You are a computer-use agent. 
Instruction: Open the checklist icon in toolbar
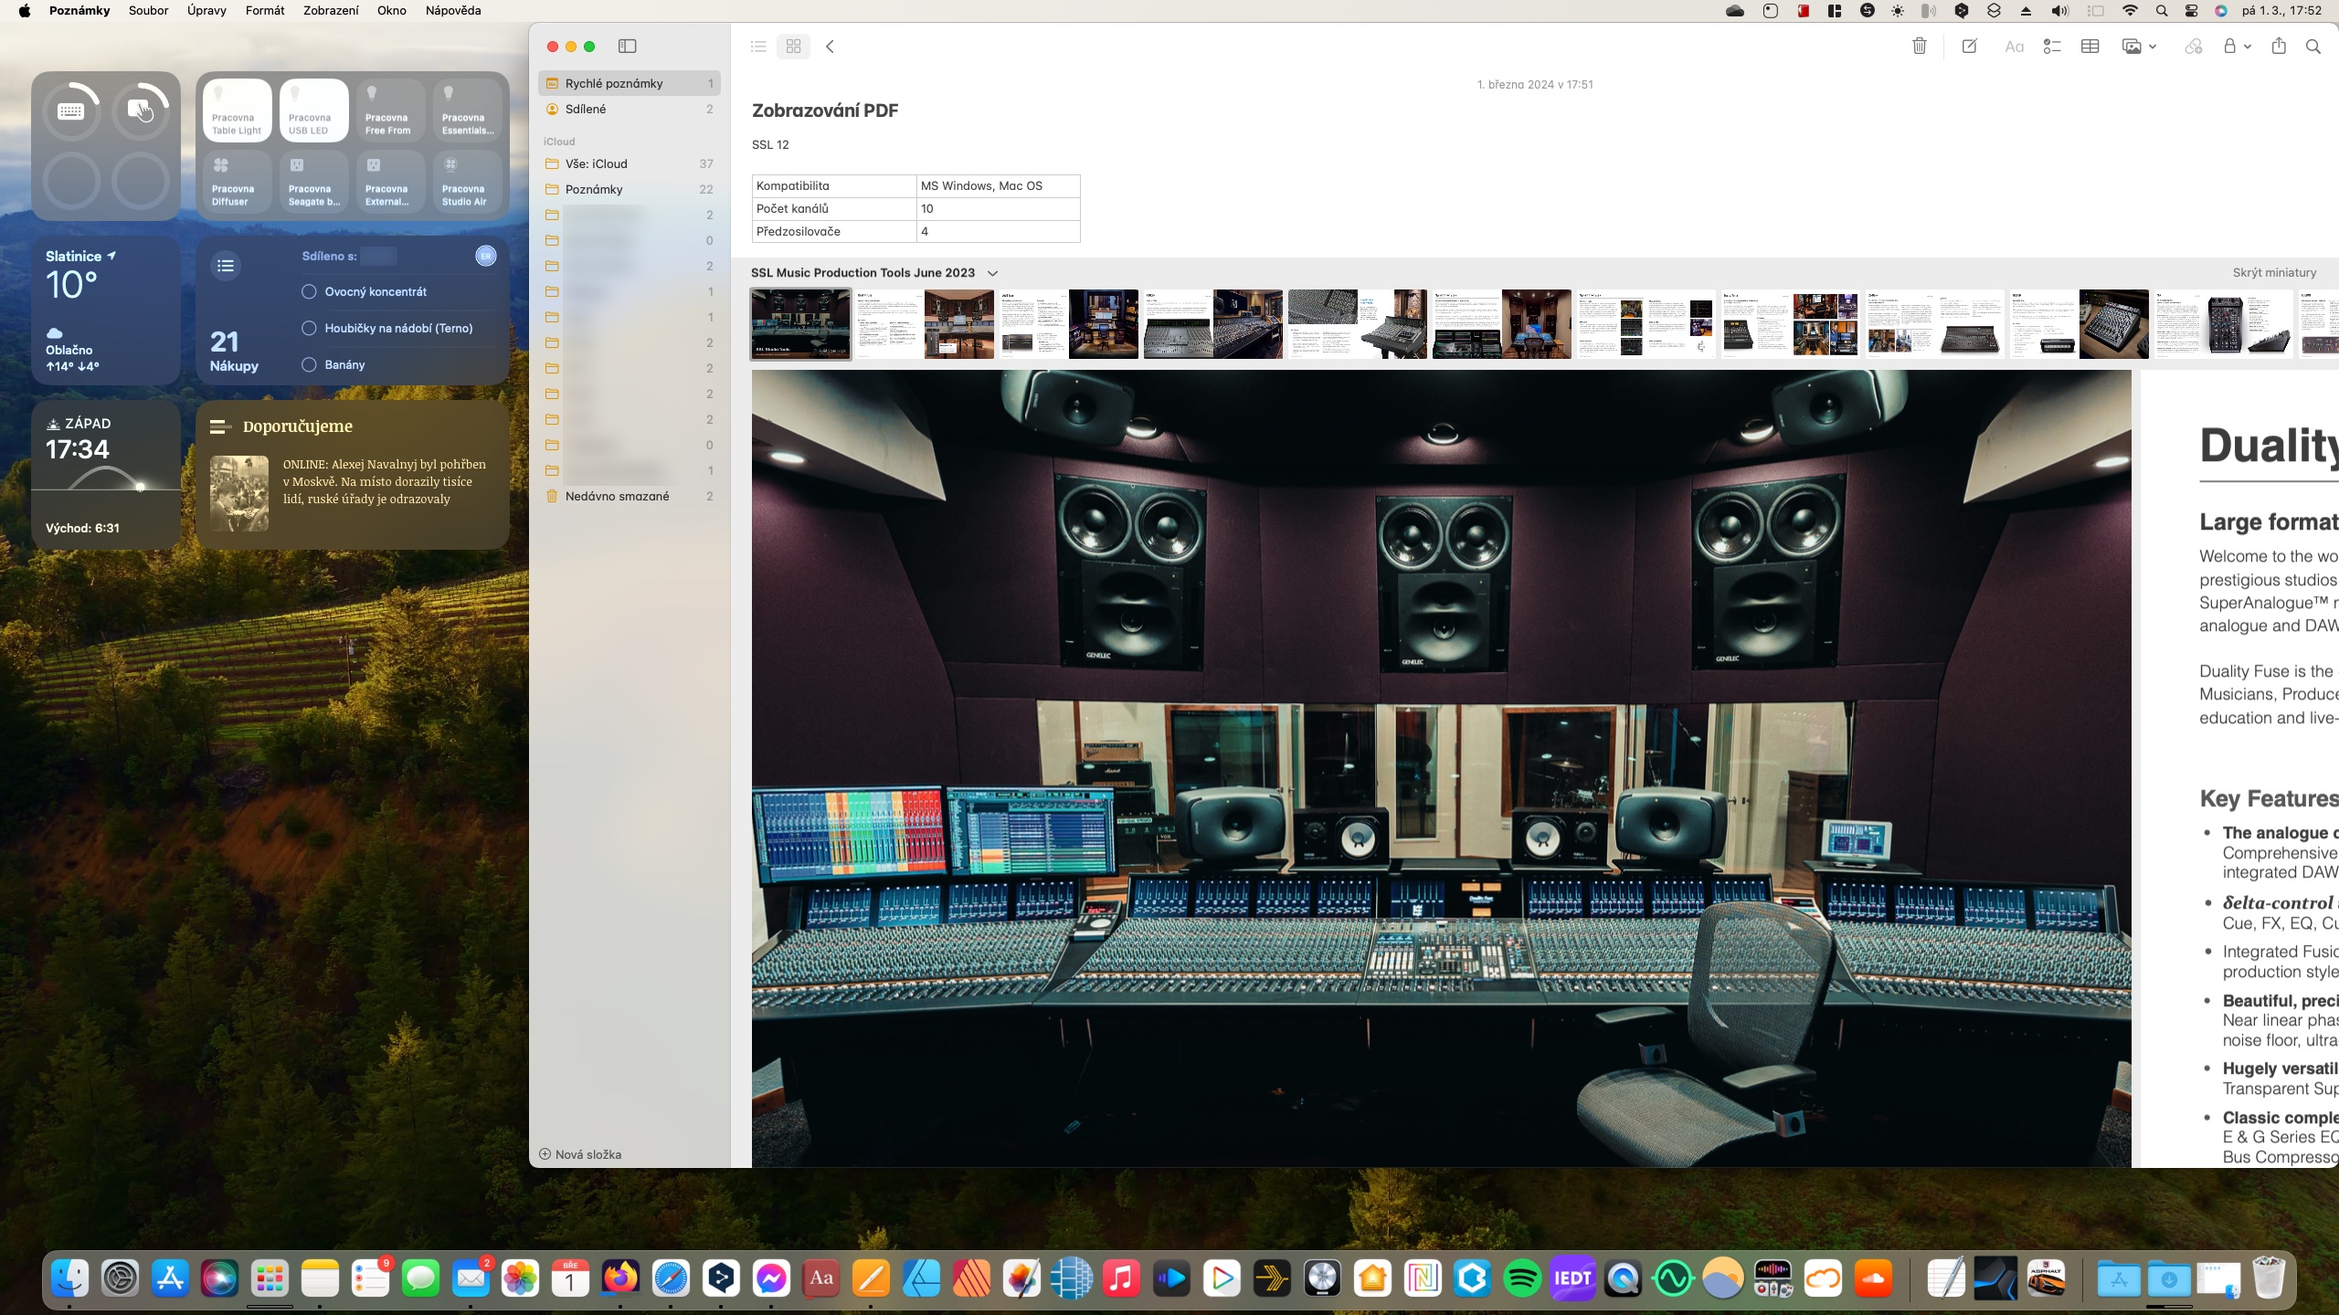point(2052,47)
